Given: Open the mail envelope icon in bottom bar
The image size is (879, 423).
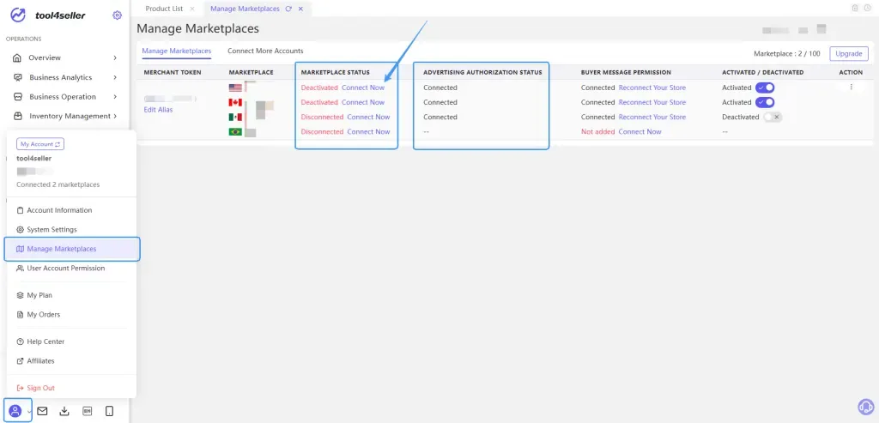Looking at the screenshot, I should (42, 411).
